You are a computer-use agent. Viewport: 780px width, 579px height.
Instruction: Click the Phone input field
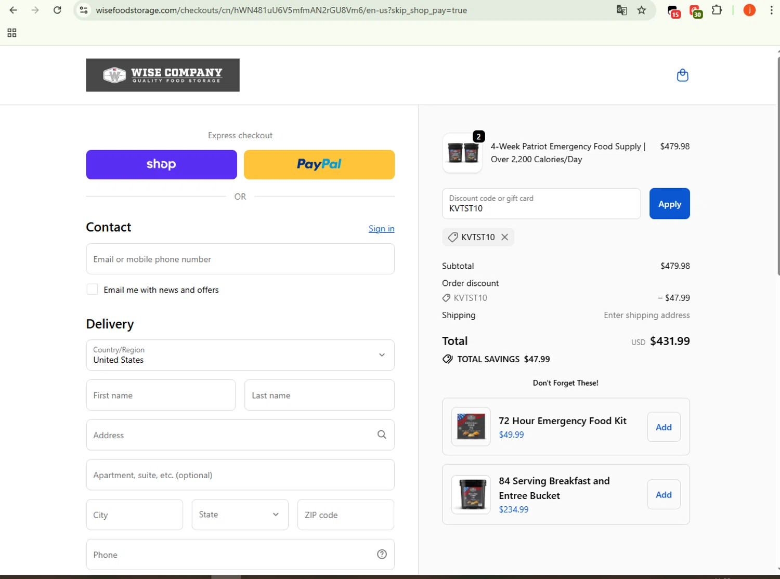[x=240, y=554]
